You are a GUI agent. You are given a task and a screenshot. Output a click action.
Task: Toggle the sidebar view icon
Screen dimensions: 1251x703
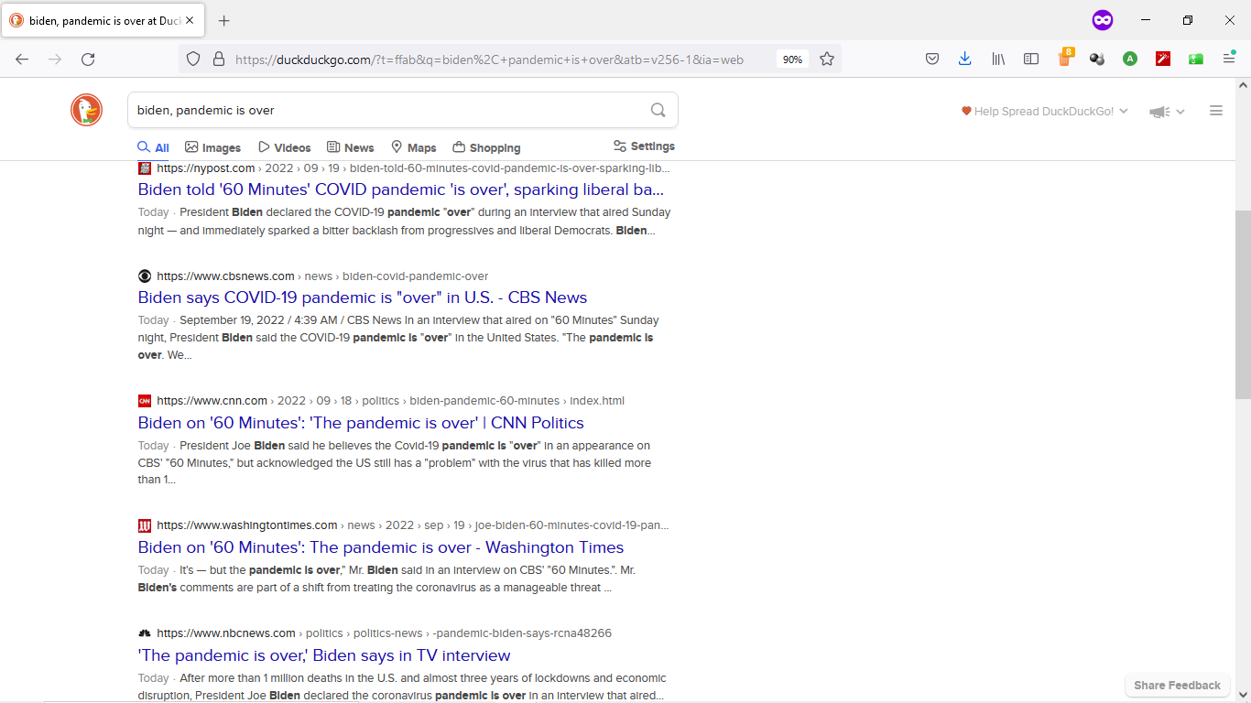click(1031, 59)
